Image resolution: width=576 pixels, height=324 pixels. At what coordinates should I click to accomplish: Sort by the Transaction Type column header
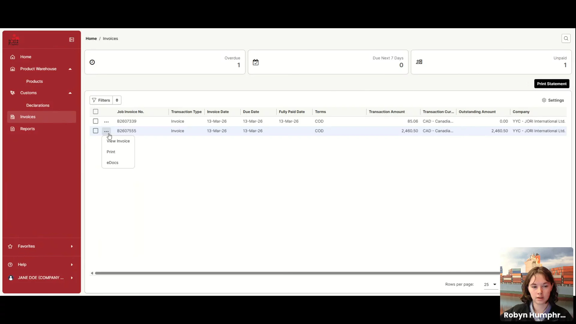(186, 112)
